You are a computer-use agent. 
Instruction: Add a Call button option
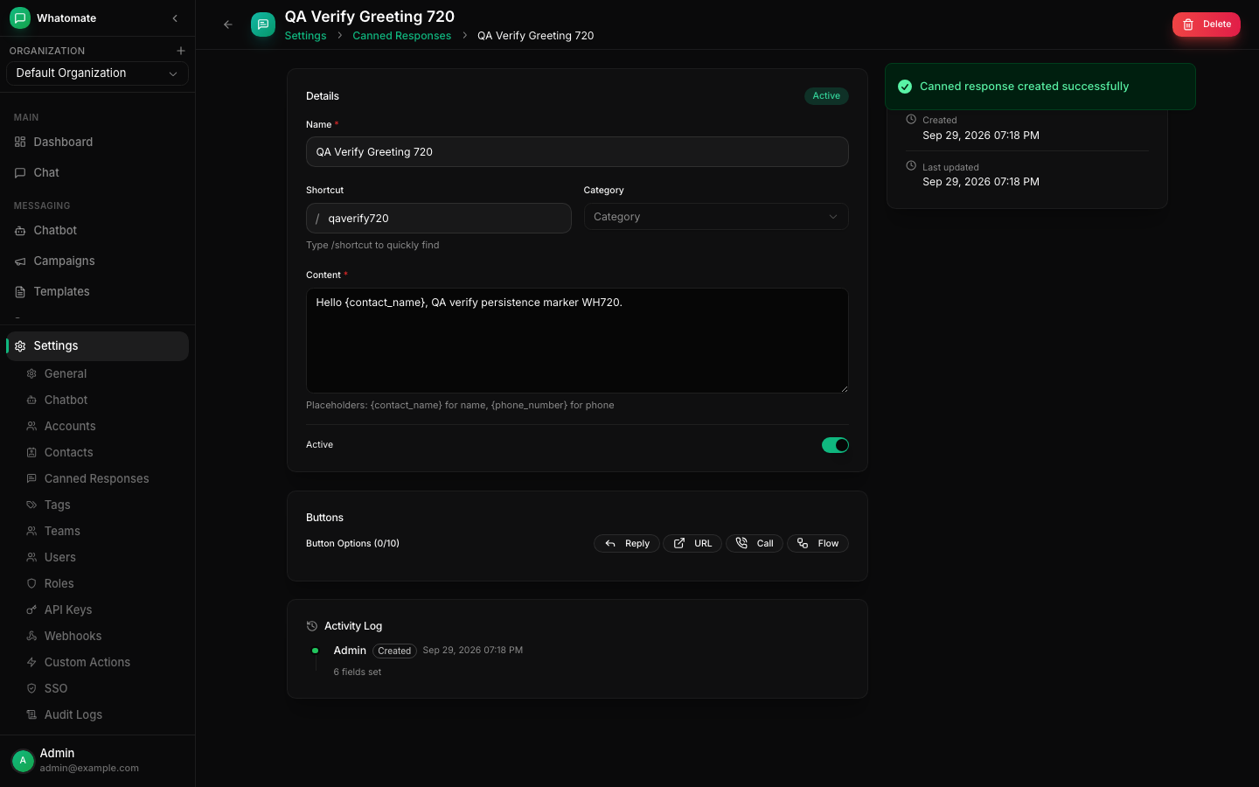(x=755, y=544)
